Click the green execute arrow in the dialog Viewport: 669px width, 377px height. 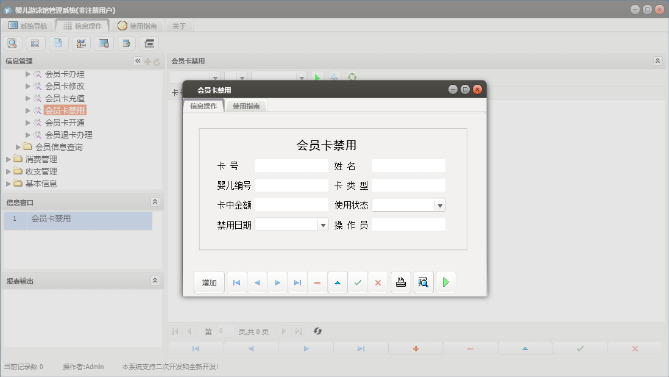446,282
